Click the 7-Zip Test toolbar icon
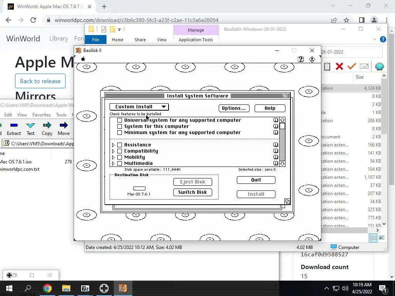Screen dimensions: 395x296 pyautogui.click(x=30, y=125)
